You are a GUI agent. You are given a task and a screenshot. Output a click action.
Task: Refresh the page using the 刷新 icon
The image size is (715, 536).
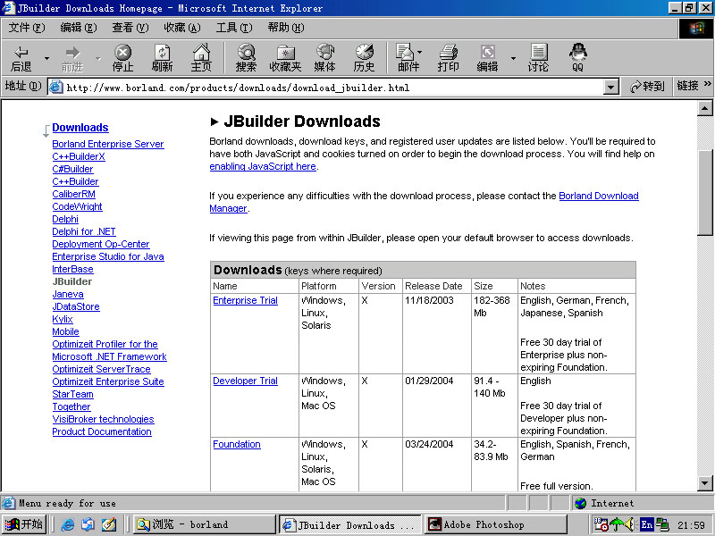[x=162, y=58]
